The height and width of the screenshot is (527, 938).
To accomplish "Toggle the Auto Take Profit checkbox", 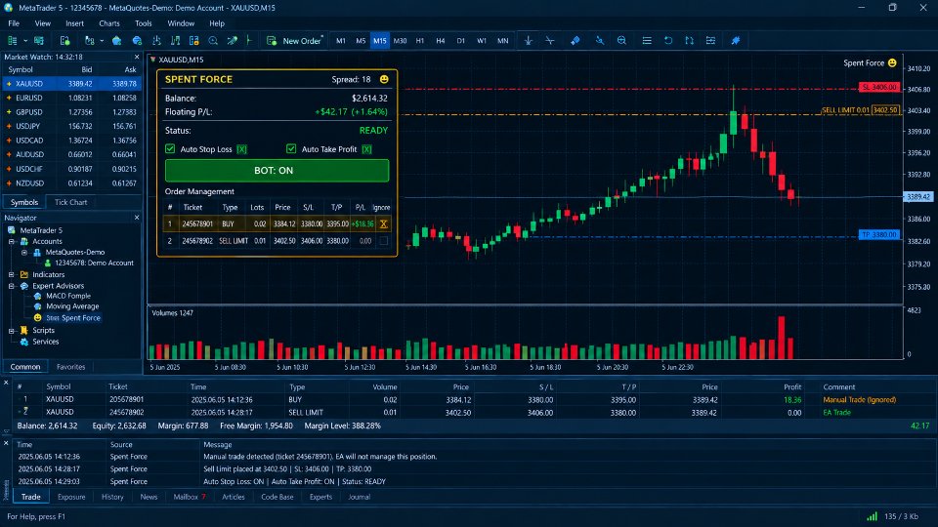I will (291, 148).
